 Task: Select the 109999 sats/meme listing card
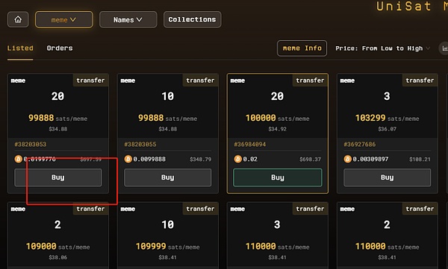pos(168,235)
